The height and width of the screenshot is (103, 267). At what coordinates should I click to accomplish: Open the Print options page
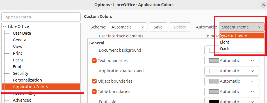click(x=17, y=53)
